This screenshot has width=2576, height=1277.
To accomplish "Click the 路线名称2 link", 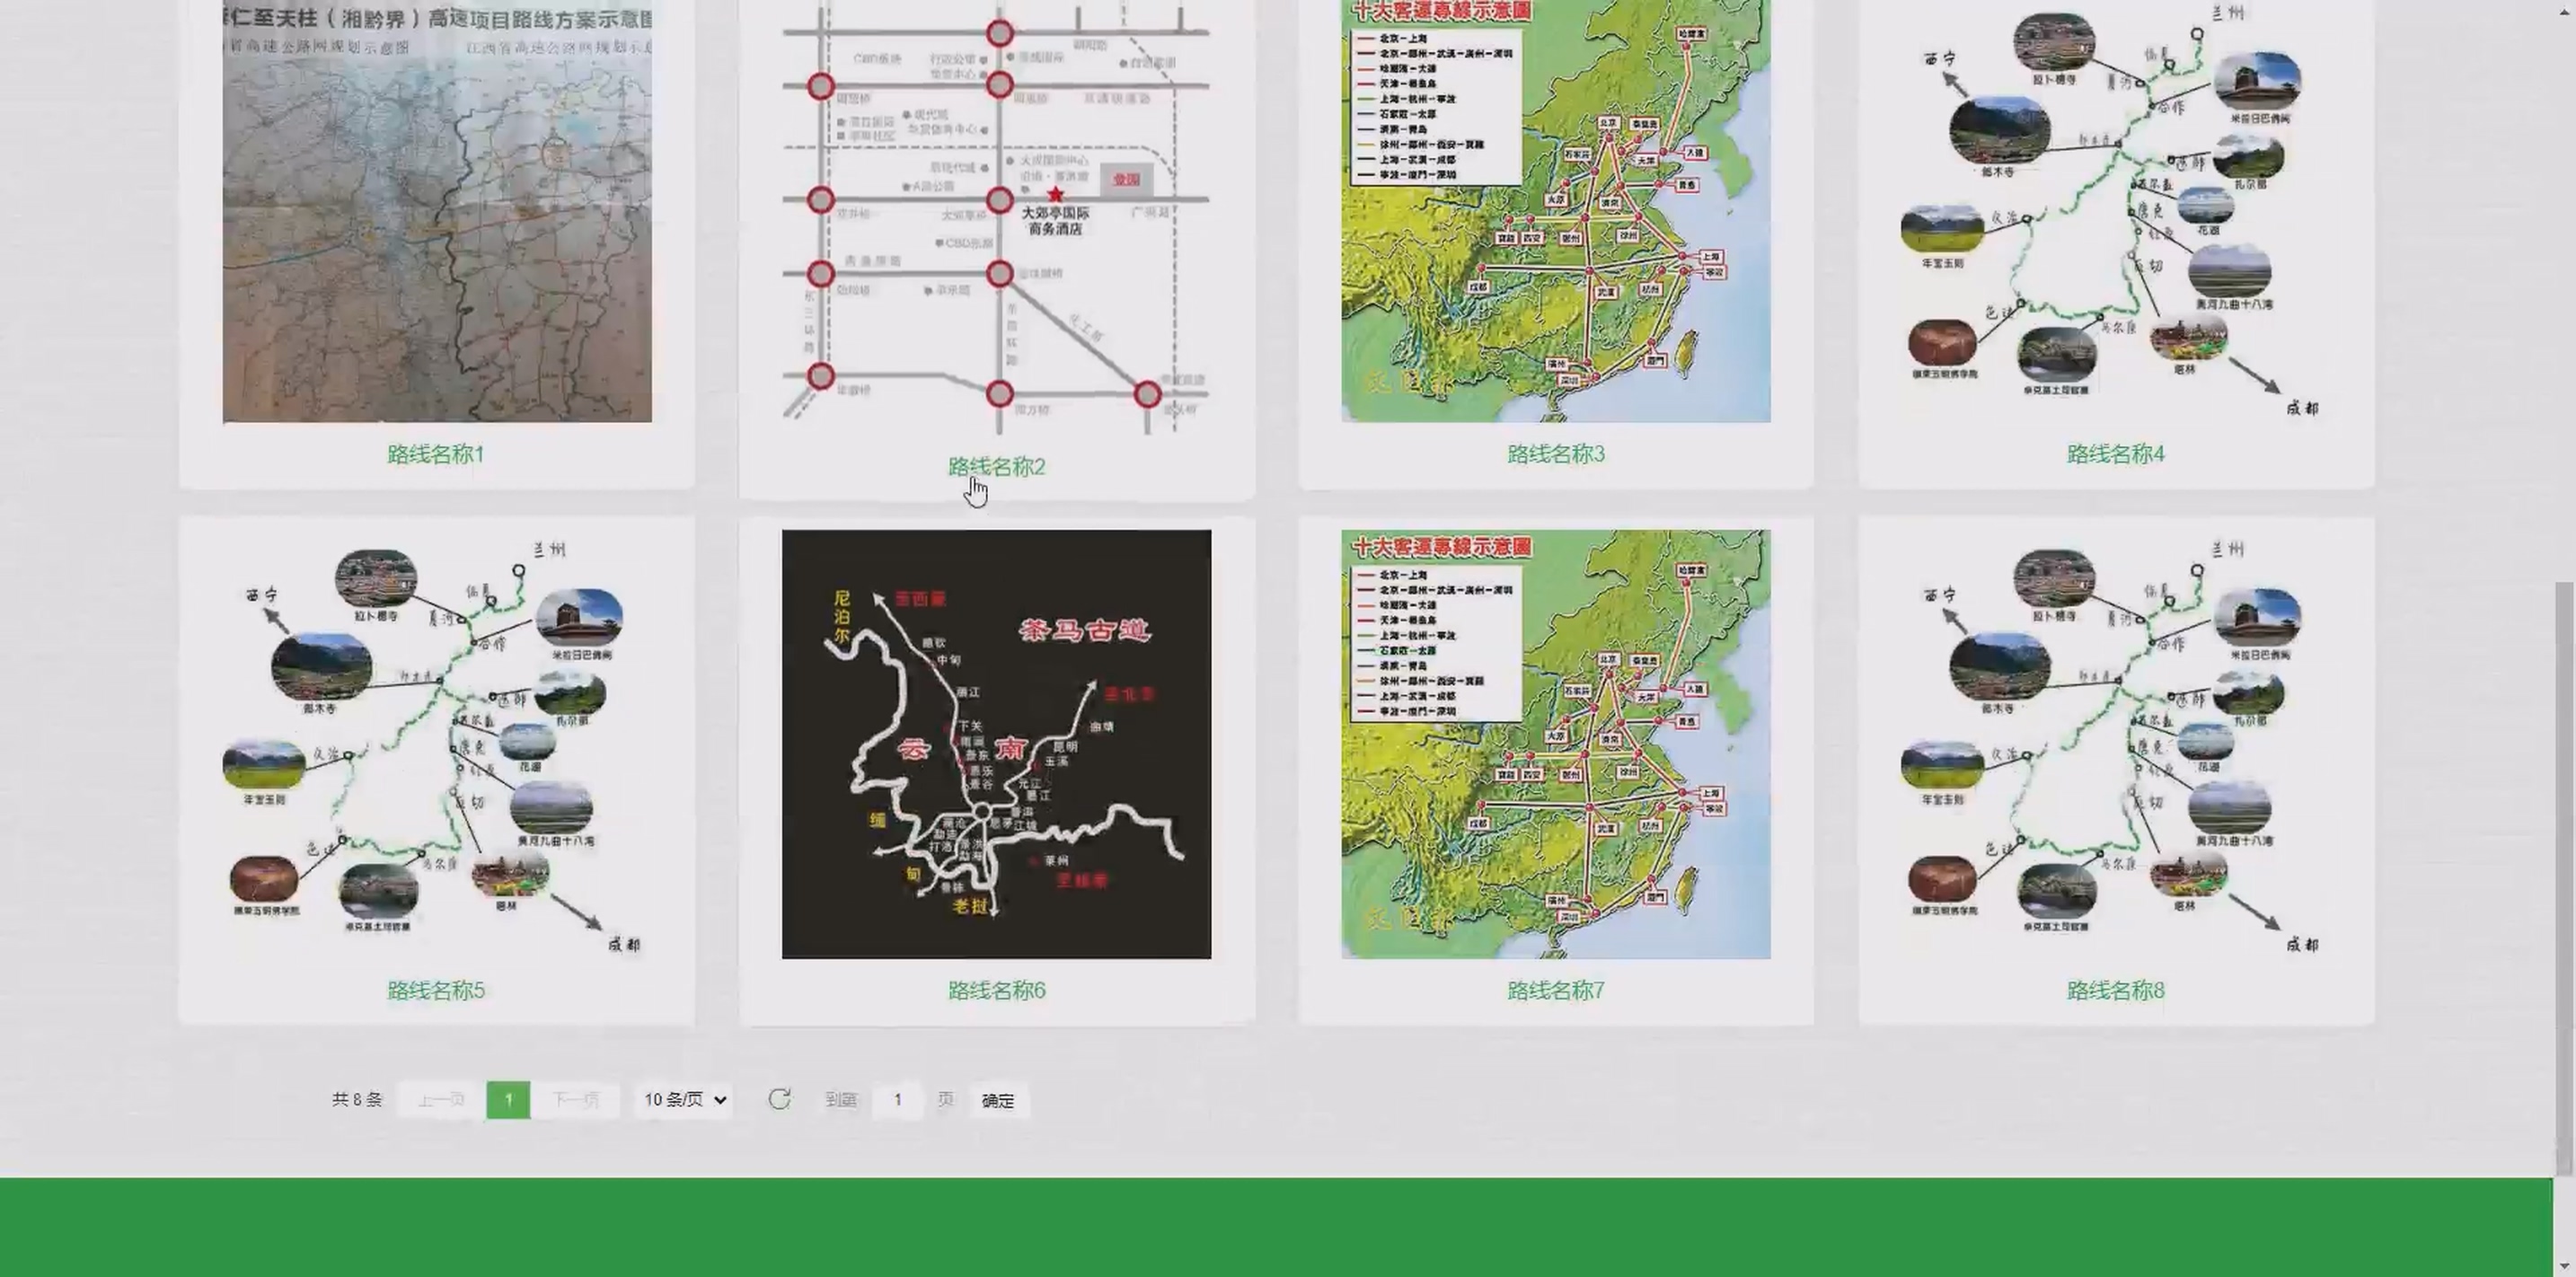I will tap(996, 467).
